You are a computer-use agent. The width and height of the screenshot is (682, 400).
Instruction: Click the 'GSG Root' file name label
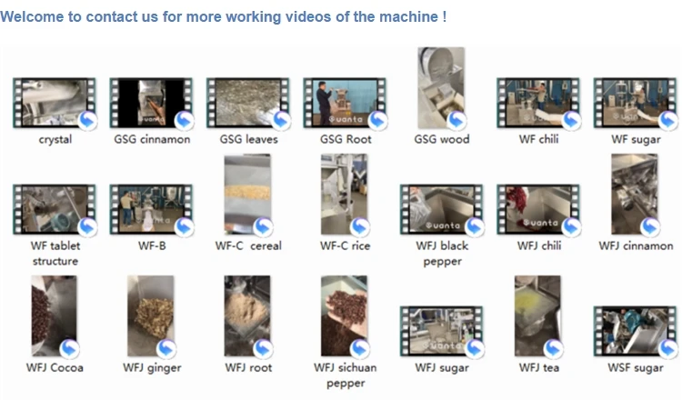(x=346, y=139)
